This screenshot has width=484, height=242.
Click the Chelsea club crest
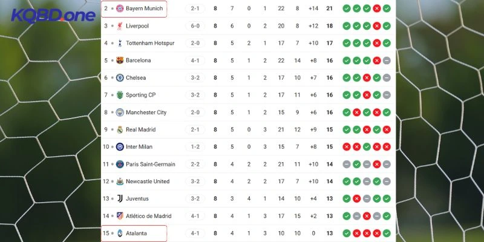click(120, 77)
